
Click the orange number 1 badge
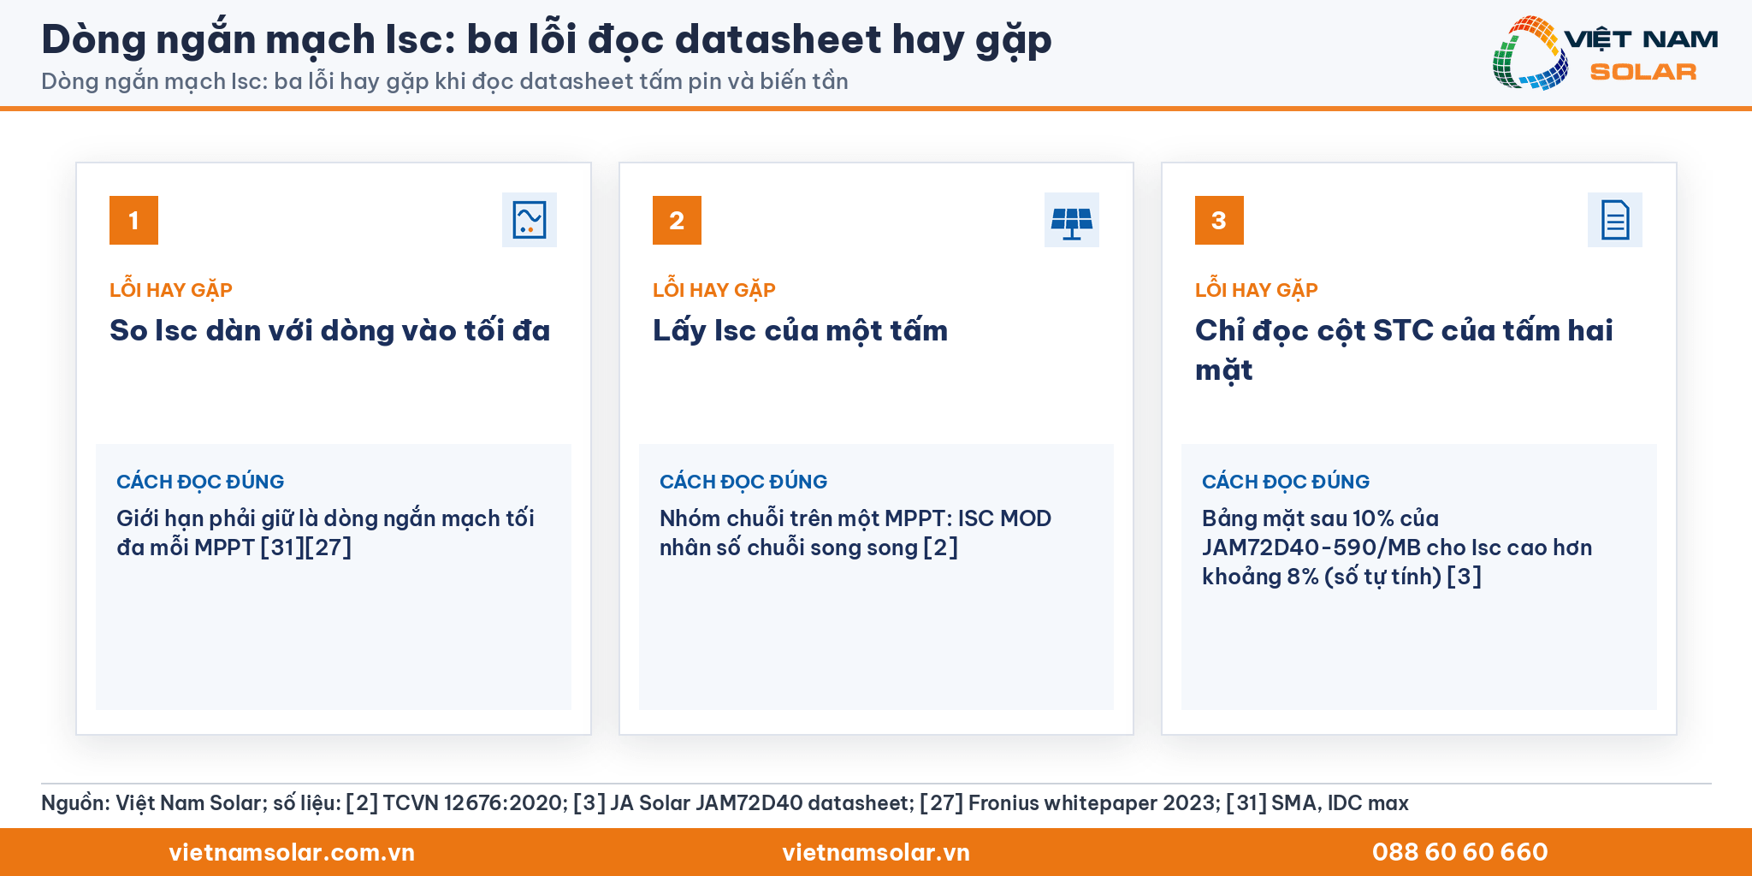click(x=133, y=221)
